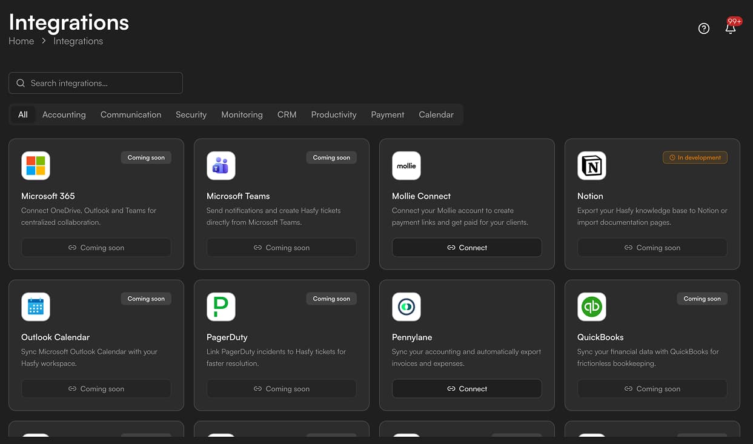Click the QuickBooks logo icon
The image size is (753, 444).
pyautogui.click(x=592, y=306)
